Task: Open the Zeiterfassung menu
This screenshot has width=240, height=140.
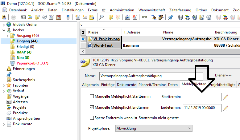Action: point(180,10)
